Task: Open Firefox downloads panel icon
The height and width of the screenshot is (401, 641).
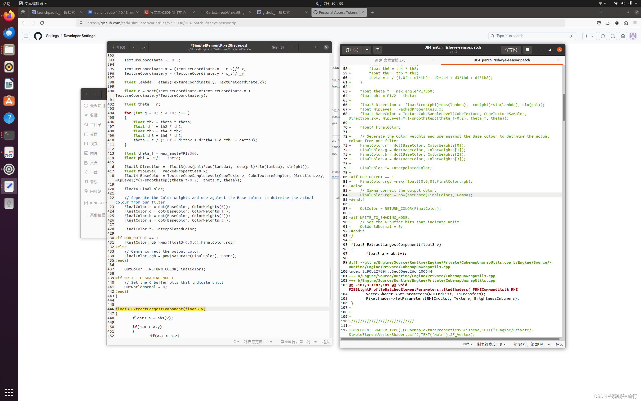Action: pos(608,23)
